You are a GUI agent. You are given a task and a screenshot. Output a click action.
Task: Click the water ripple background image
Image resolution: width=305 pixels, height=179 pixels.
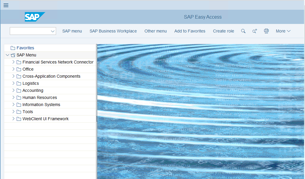(201, 112)
